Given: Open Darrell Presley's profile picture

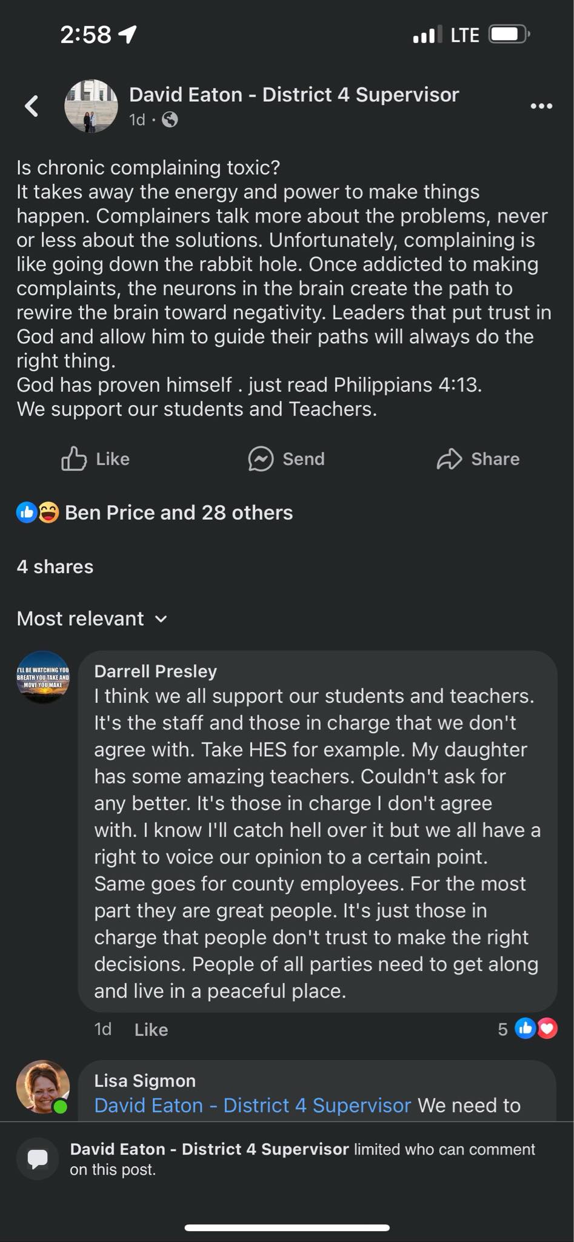Looking at the screenshot, I should (x=43, y=677).
